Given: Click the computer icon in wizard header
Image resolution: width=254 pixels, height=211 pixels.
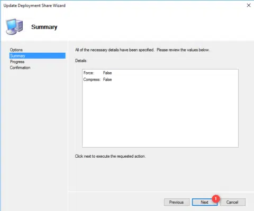Looking at the screenshot, I should [14, 27].
